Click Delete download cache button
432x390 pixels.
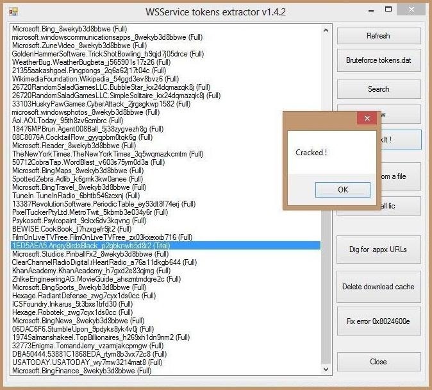pyautogui.click(x=379, y=287)
